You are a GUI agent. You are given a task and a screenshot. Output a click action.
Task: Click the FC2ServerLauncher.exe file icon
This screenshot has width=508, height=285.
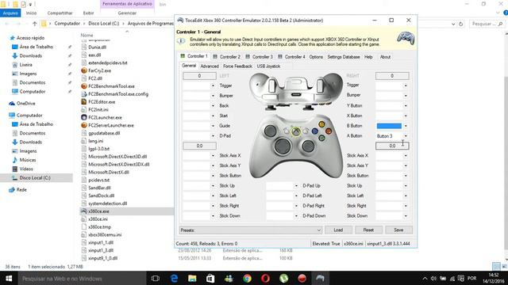pyautogui.click(x=84, y=125)
